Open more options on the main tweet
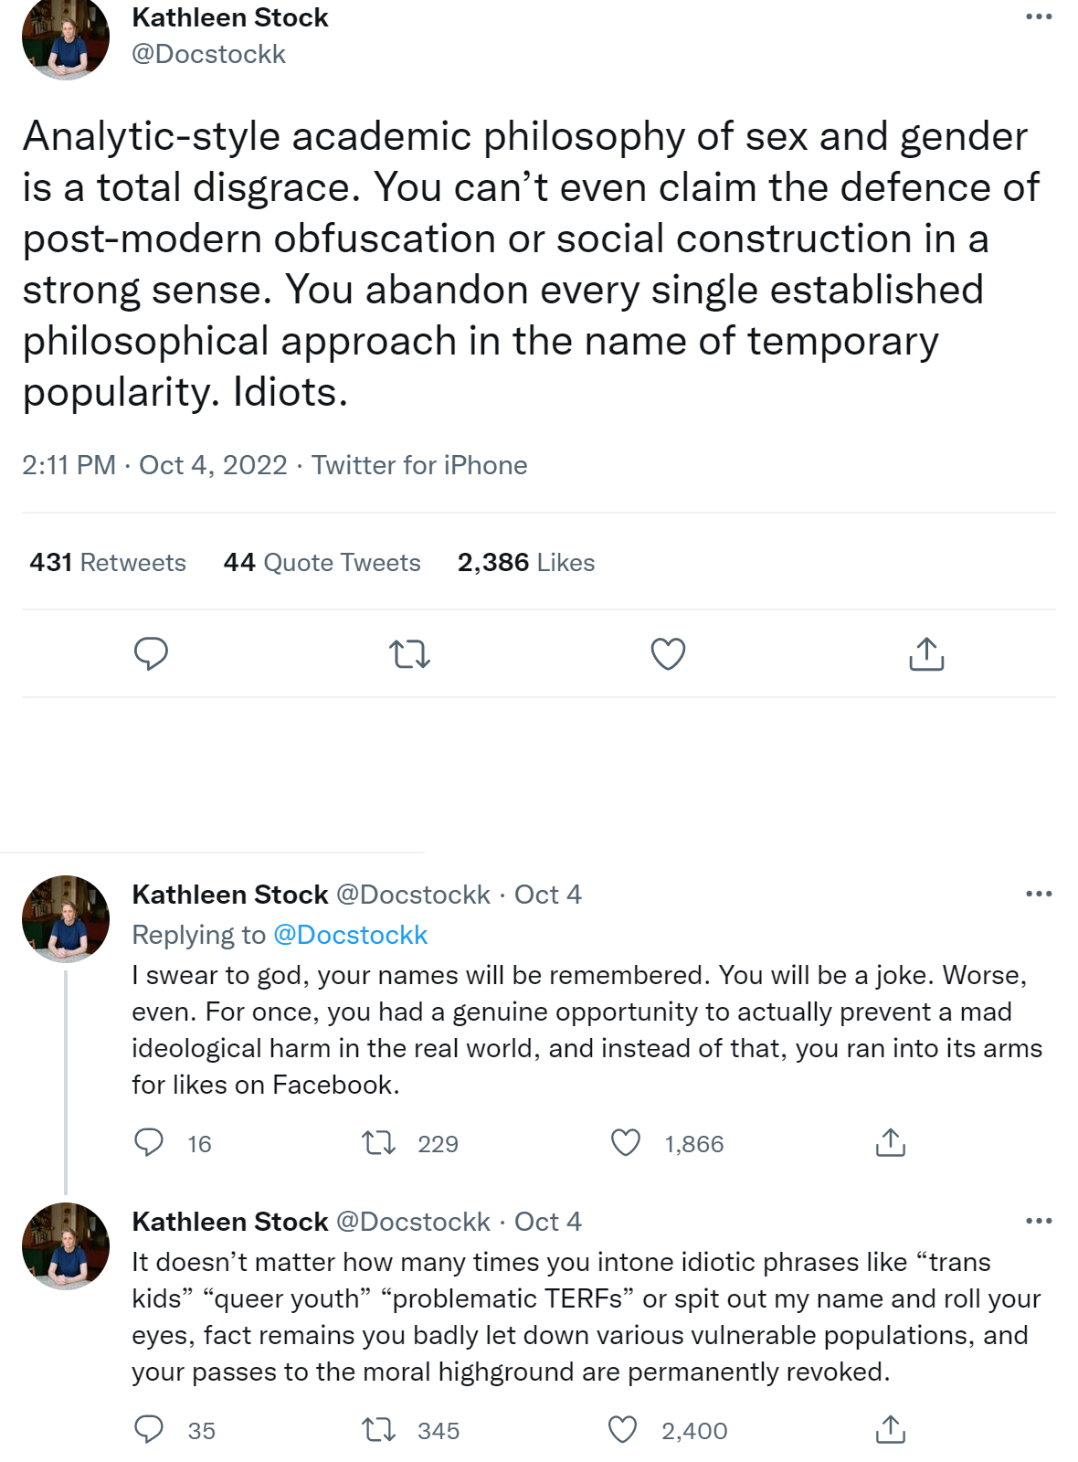 pos(1039,17)
